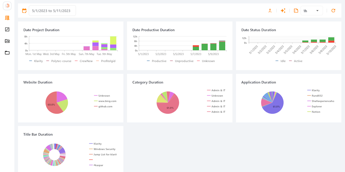Open the timeline notes icon in the sidebar
The height and width of the screenshot is (172, 345).
coord(7,30)
